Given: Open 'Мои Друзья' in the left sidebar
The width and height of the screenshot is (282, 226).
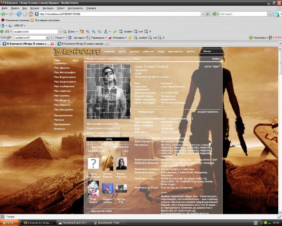Looking at the screenshot, I should click(x=62, y=68).
